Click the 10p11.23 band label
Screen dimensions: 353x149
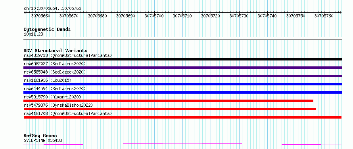click(34, 34)
